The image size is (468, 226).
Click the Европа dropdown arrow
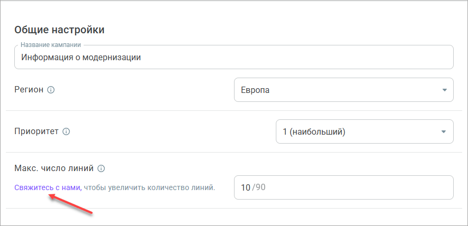pos(444,90)
